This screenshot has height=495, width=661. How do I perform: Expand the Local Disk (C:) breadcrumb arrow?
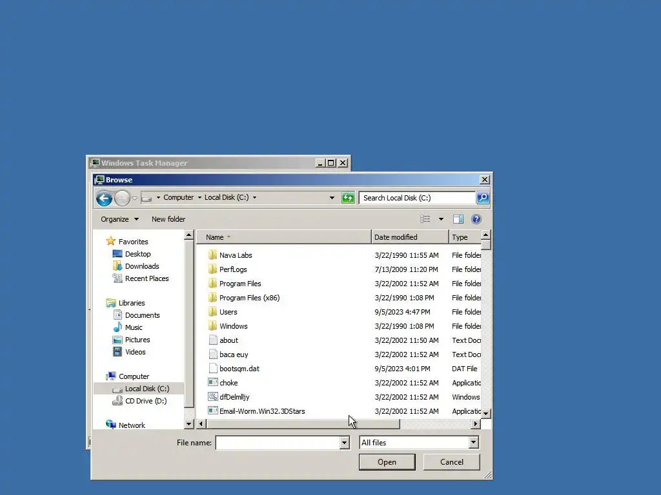tap(254, 197)
